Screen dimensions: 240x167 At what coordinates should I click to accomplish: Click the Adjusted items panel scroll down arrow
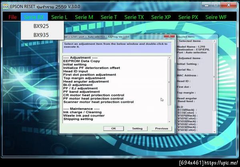coord(214,132)
